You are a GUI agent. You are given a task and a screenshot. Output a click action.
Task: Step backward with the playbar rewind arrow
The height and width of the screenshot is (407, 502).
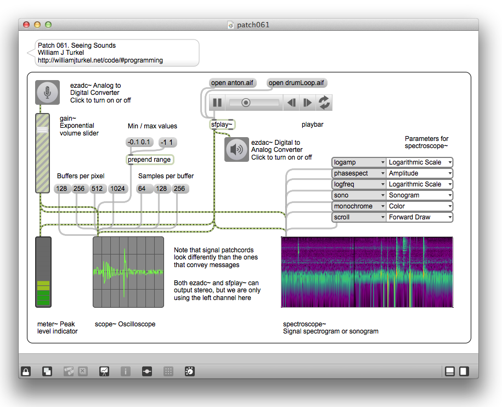tap(292, 103)
